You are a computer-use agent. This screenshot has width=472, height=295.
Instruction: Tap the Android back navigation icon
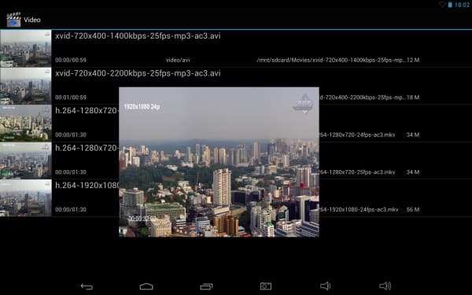point(87,286)
